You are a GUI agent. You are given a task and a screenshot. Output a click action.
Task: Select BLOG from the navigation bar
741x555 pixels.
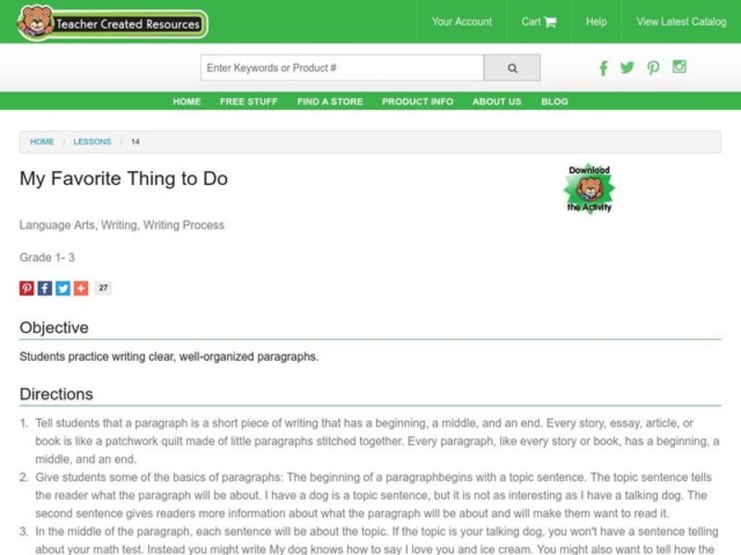555,102
